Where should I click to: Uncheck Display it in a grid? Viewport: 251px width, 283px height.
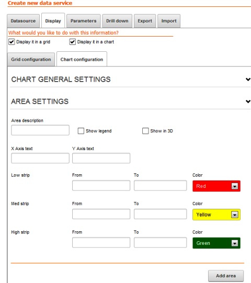coord(12,42)
